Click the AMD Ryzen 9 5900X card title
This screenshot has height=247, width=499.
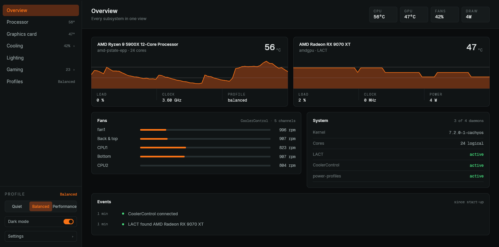[x=138, y=44]
